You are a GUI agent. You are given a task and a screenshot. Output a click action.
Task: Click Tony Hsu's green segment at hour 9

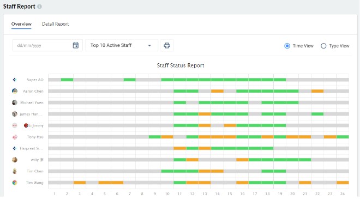click(x=155, y=137)
